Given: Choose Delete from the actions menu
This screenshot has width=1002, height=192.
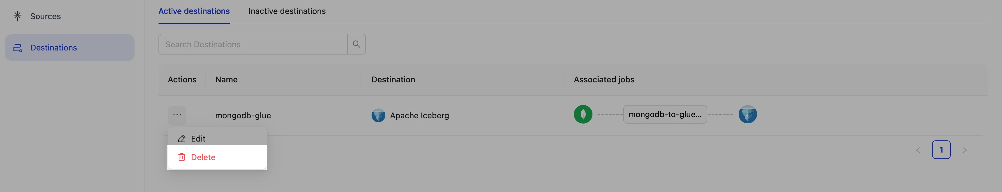Looking at the screenshot, I should pyautogui.click(x=203, y=157).
